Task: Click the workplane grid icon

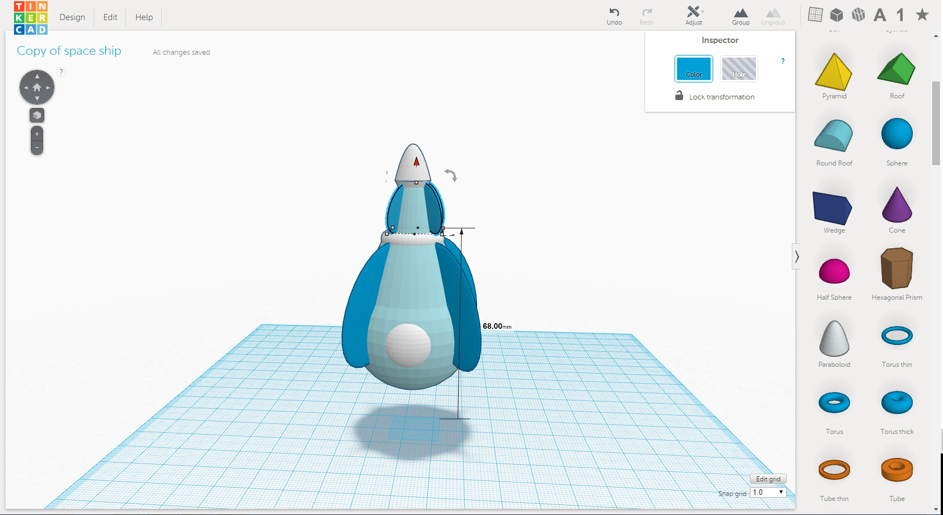Action: (815, 15)
